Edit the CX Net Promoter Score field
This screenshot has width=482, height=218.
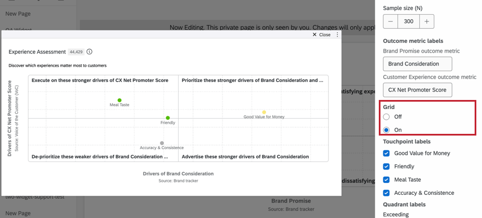click(417, 90)
